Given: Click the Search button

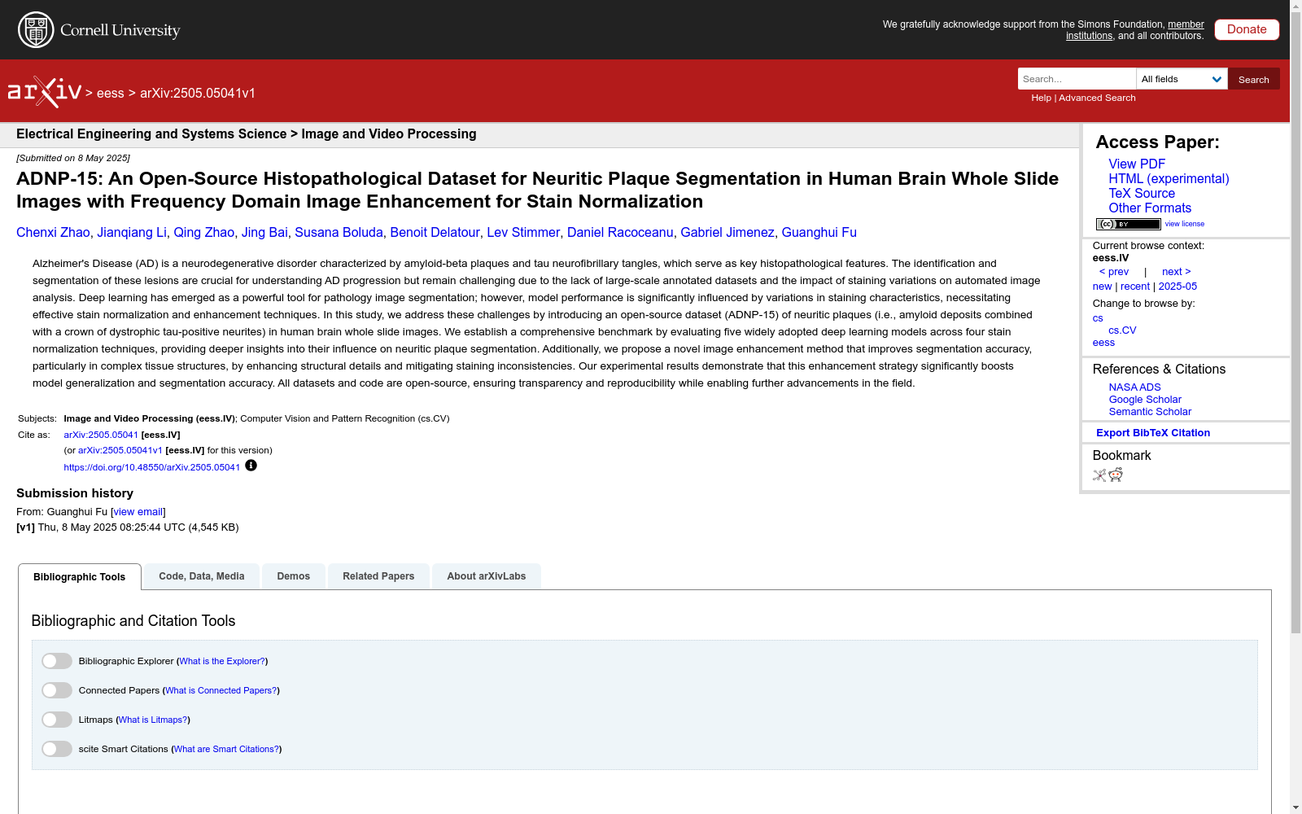Looking at the screenshot, I should click(1254, 79).
